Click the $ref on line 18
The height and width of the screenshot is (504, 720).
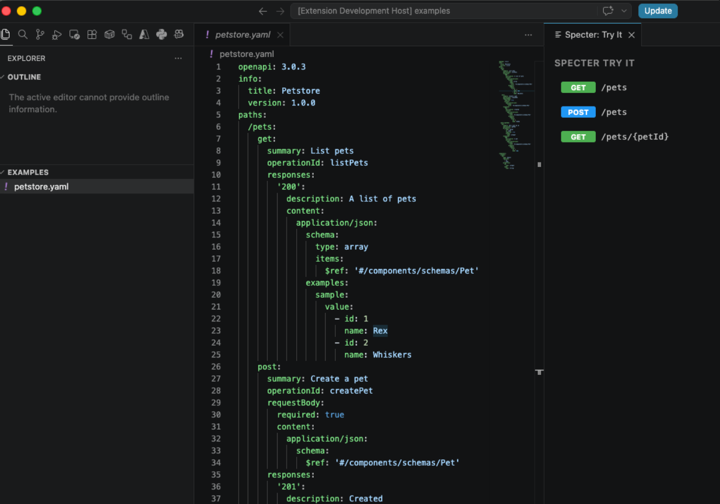(402, 271)
